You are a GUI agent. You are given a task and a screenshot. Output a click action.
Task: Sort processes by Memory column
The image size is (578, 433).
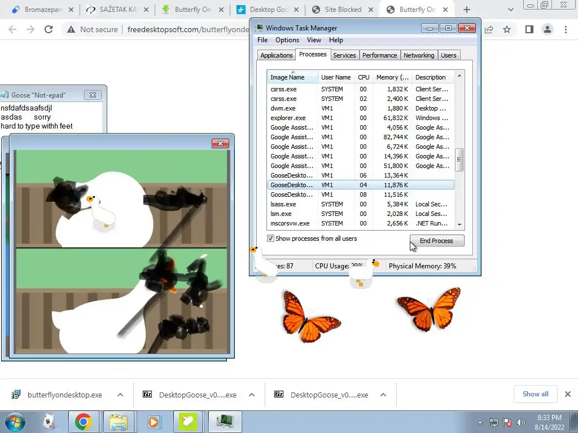(392, 77)
